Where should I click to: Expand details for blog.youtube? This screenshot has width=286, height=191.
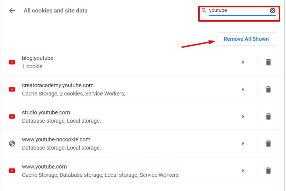(243, 62)
